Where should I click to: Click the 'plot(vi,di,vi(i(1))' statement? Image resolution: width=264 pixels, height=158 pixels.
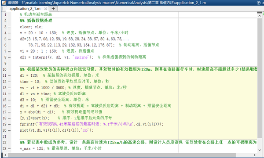[x=57, y=130]
